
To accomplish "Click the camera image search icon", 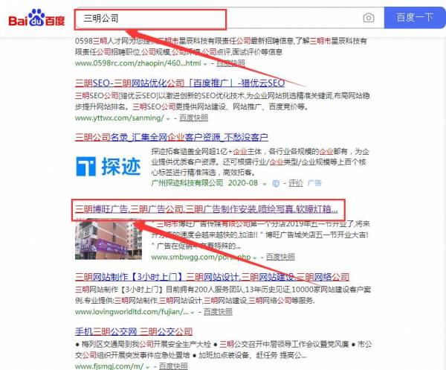I will [x=368, y=17].
